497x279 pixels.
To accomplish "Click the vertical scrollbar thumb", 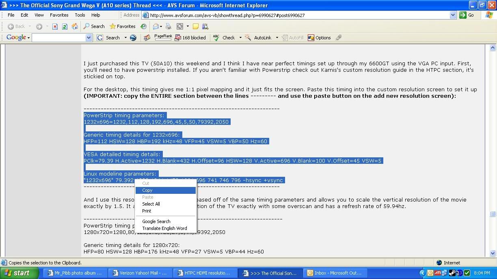I will 493,214.
